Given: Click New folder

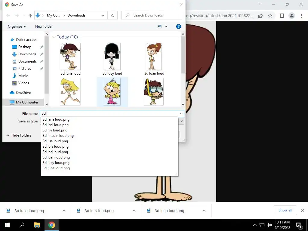Looking at the screenshot, I should [x=44, y=26].
